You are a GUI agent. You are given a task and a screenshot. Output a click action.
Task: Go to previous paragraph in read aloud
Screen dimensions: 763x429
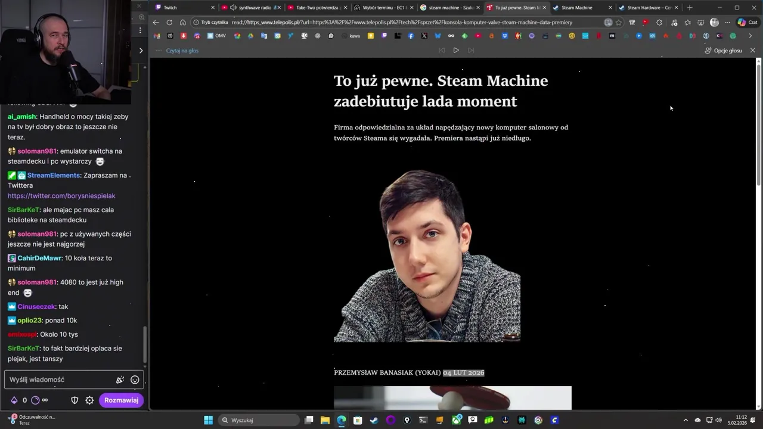[x=442, y=50]
